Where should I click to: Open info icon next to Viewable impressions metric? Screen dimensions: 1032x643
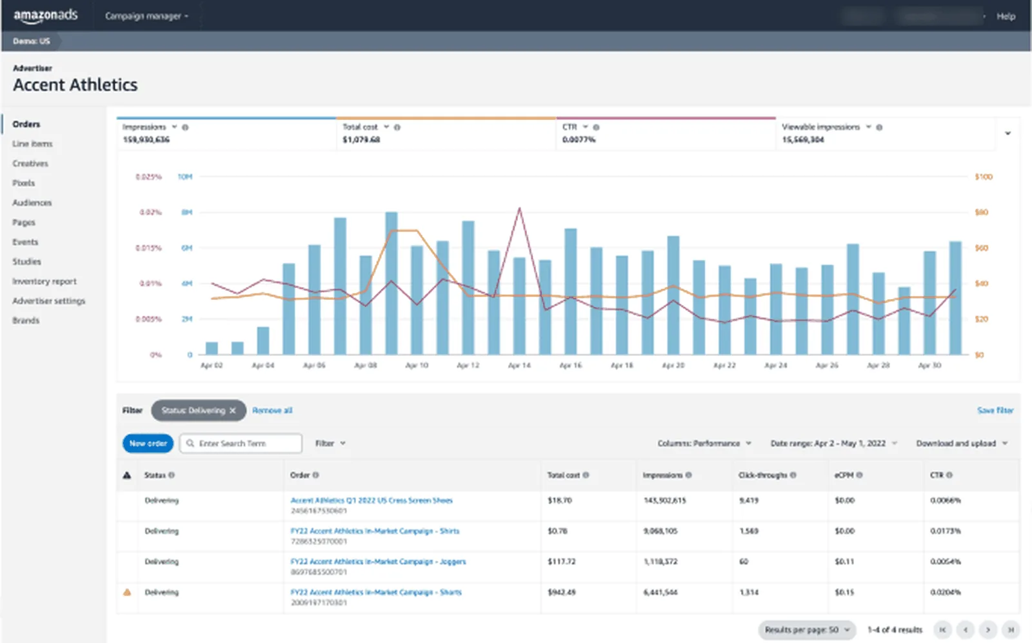click(x=879, y=128)
